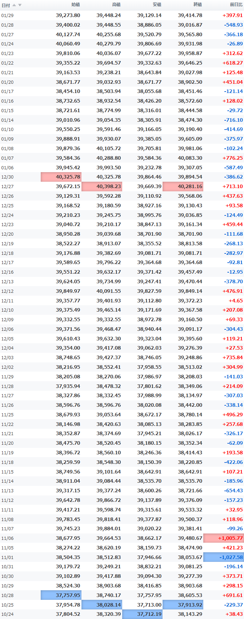The image size is (244, 619).
Task: Select the 始値 opening price column header
Action: [75, 5]
